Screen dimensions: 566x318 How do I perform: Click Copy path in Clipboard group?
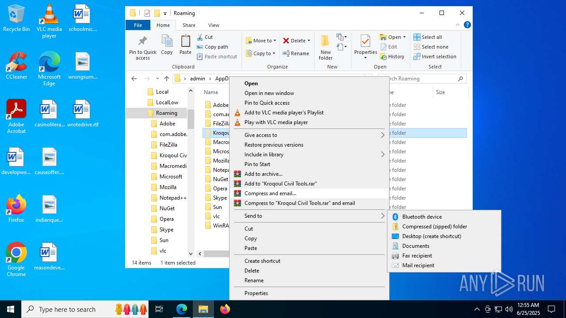(212, 47)
